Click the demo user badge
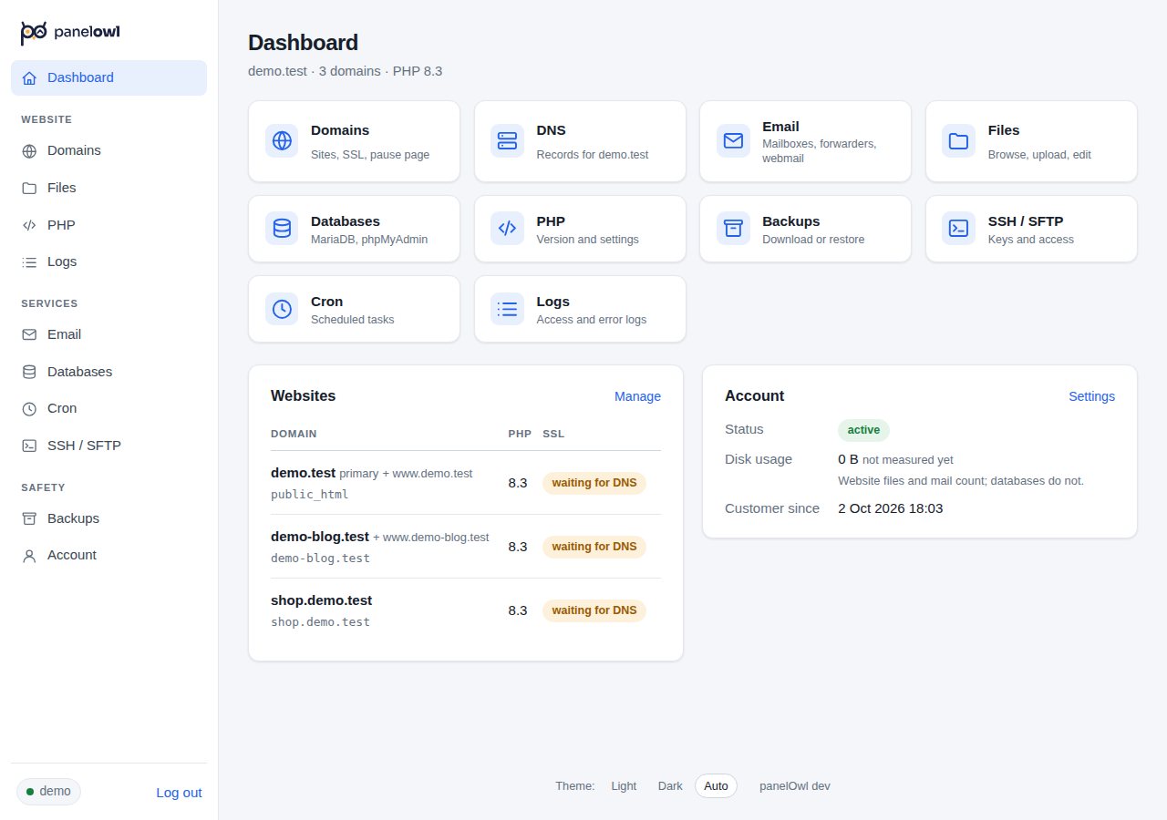The height and width of the screenshot is (820, 1167). coord(48,792)
